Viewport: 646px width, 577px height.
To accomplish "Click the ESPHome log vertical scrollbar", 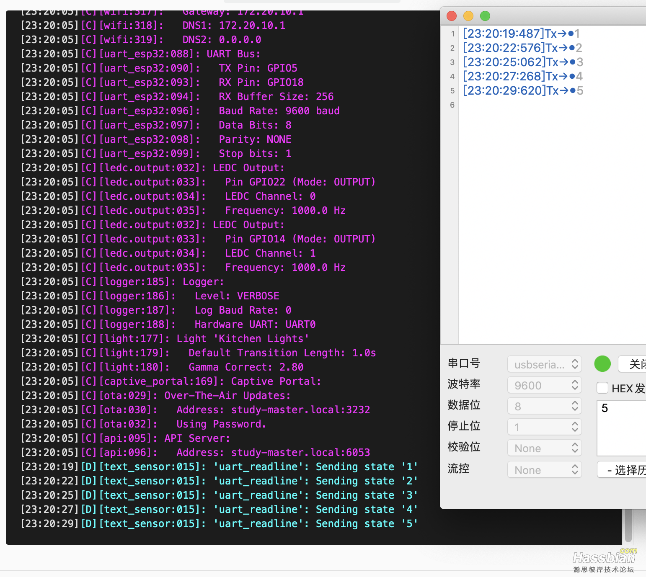I will click(628, 525).
